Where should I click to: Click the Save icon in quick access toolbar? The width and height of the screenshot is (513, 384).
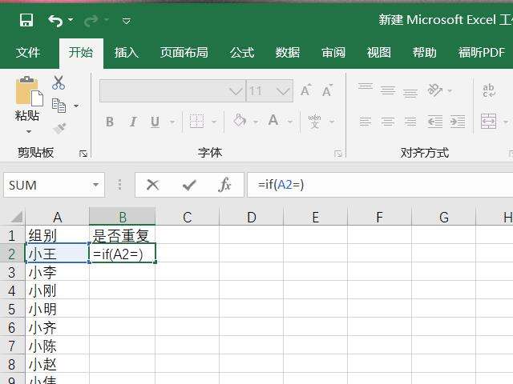[x=26, y=20]
